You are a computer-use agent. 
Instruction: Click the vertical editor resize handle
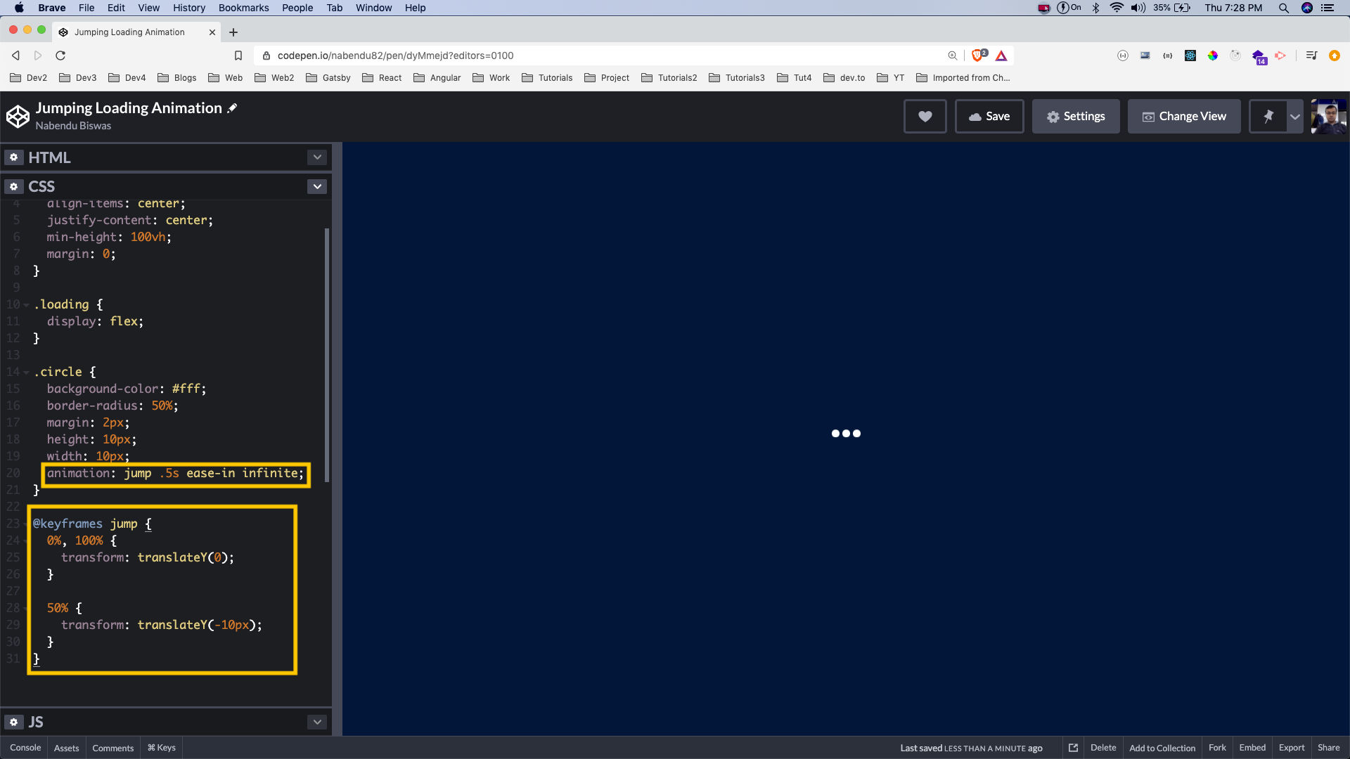337,439
